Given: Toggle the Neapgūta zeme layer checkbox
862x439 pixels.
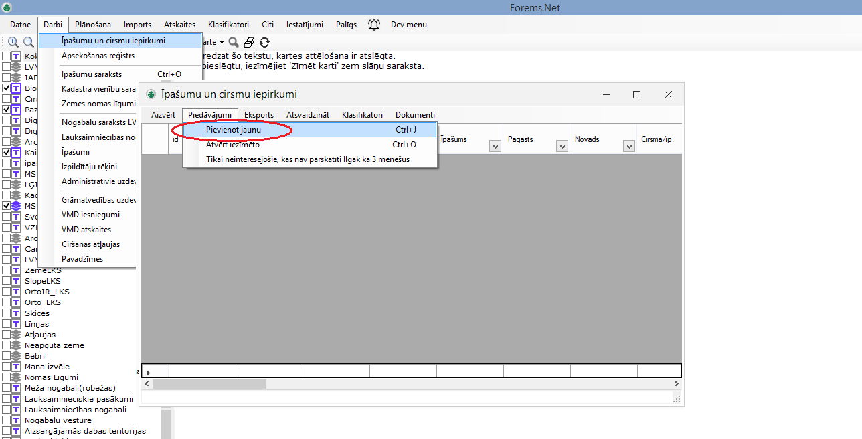Looking at the screenshot, I should (6, 345).
